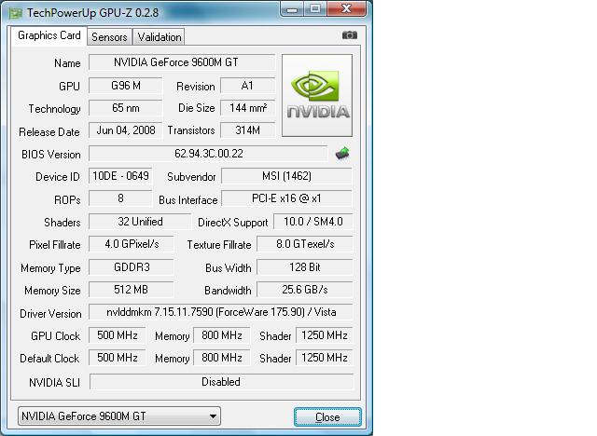This screenshot has height=436, width=597.
Task: Click the Default Clock row Shader 1250 MHz field
Action: pos(325,358)
